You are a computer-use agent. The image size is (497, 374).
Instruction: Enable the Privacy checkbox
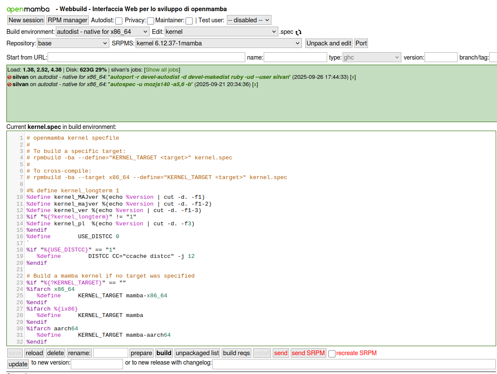pos(151,21)
